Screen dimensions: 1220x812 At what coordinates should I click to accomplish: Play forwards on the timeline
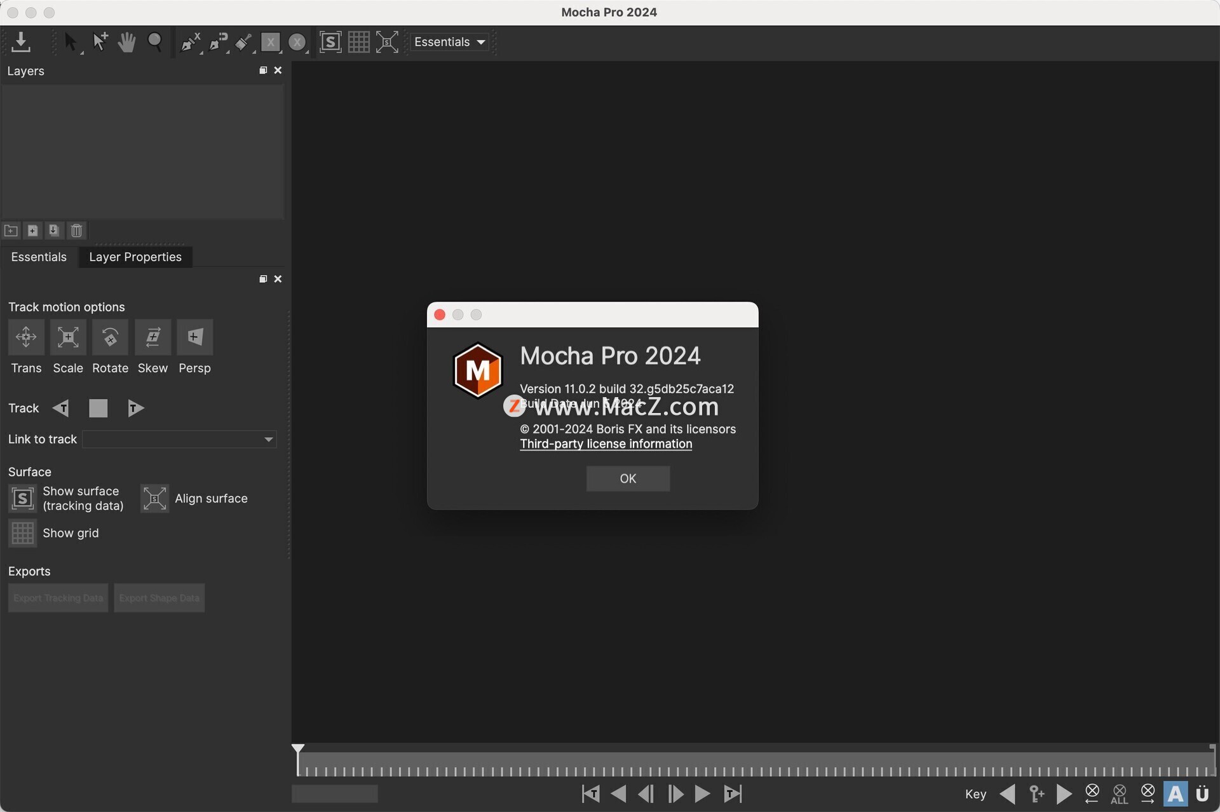[703, 794]
